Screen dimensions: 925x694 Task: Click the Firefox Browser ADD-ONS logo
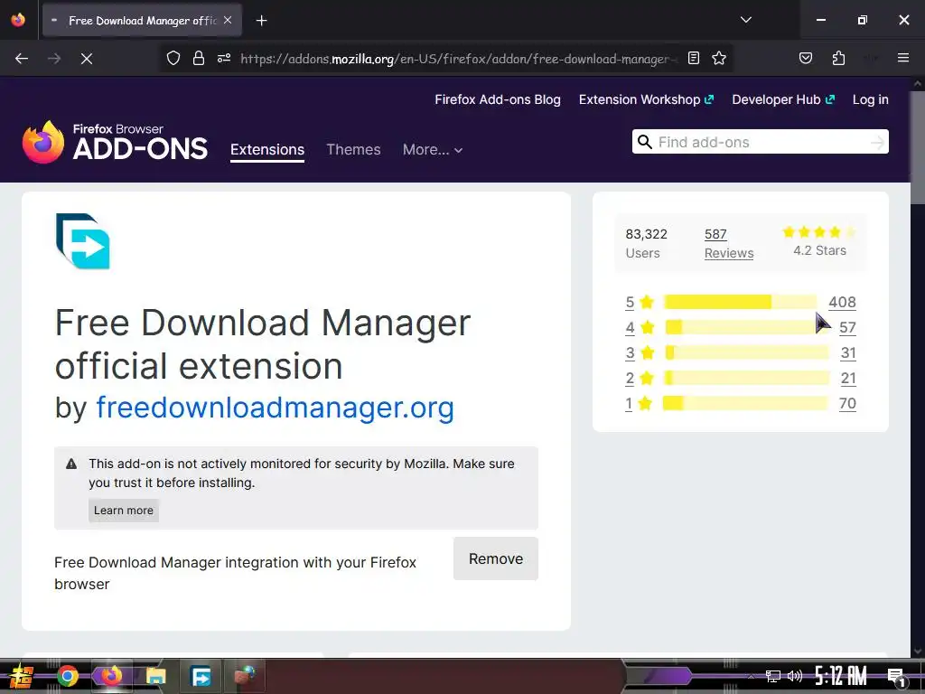click(x=115, y=142)
